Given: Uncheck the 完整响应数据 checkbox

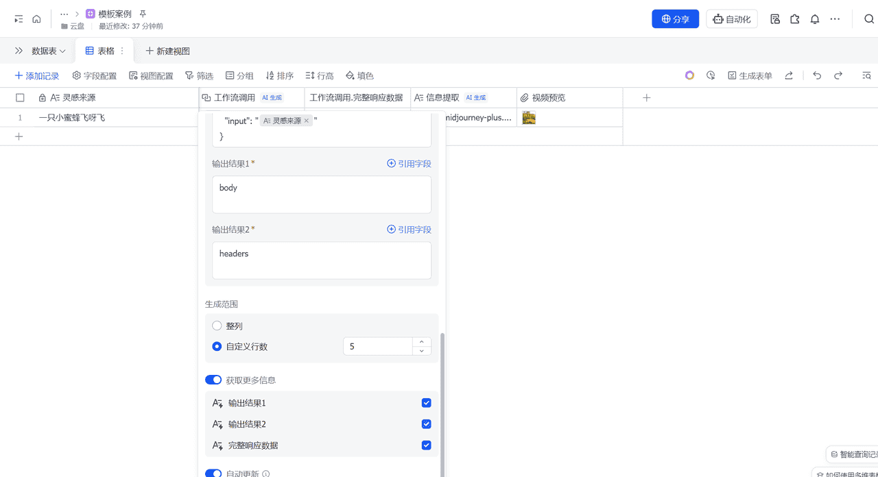Looking at the screenshot, I should coord(426,445).
